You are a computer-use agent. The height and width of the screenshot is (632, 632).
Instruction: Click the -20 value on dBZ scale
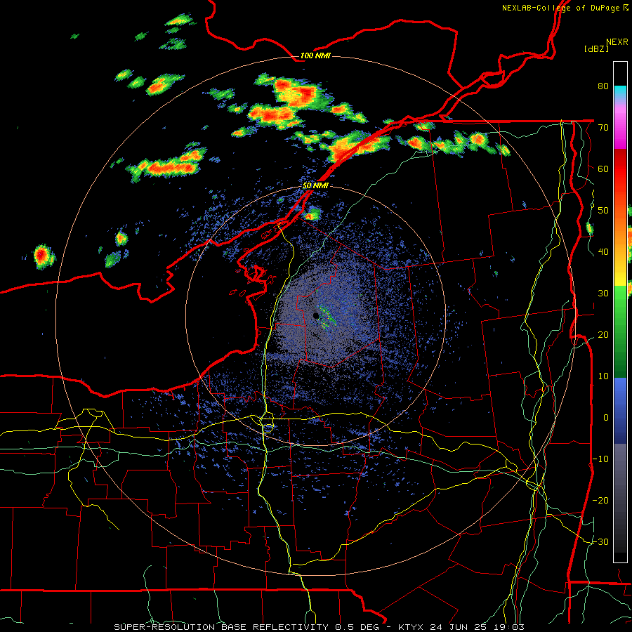(600, 501)
